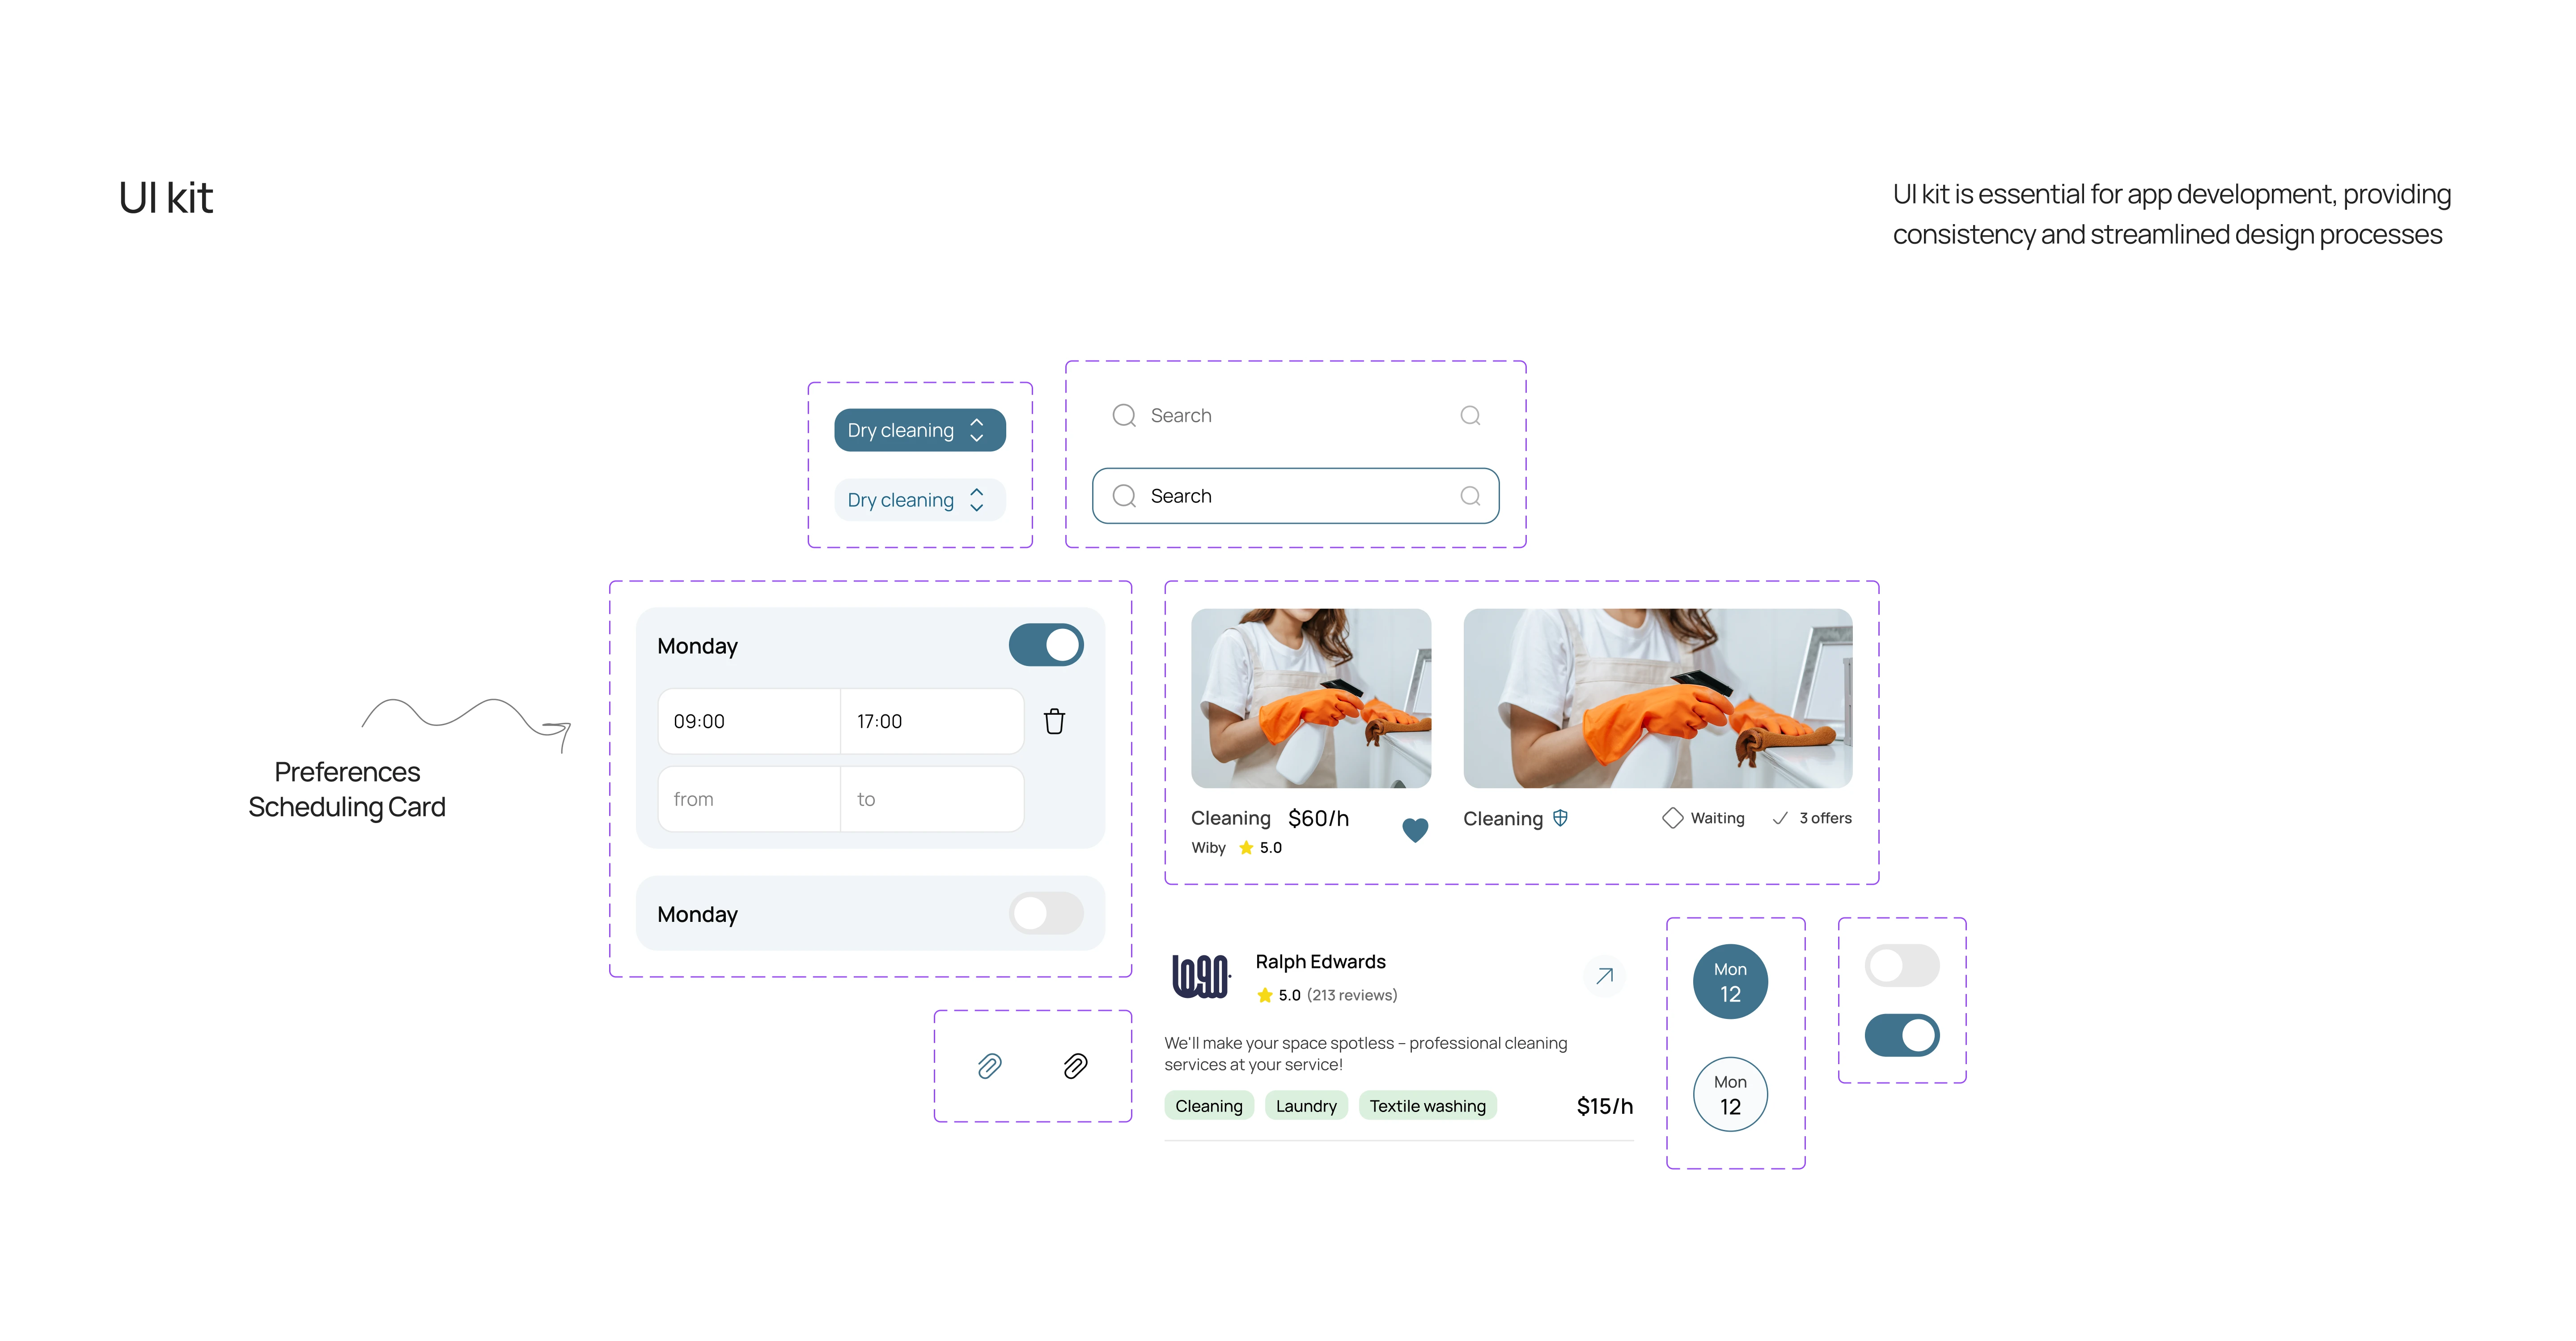Click the shield badge next to Cleaning

click(x=1560, y=818)
